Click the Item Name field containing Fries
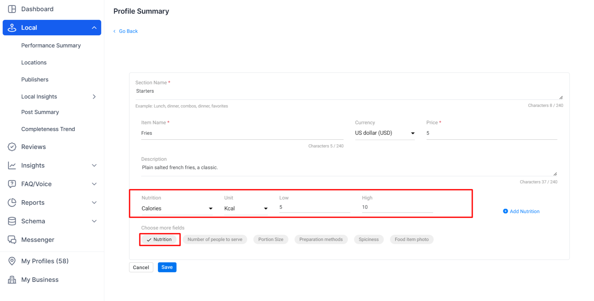 [242, 133]
